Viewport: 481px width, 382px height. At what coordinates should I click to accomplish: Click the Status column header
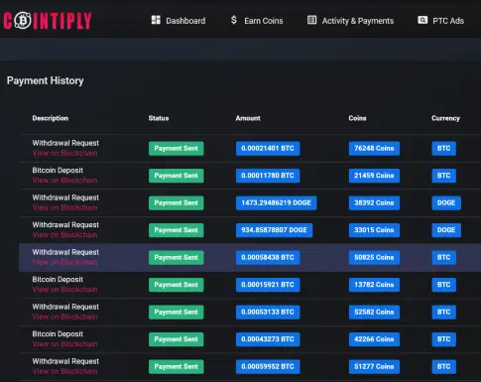(x=159, y=118)
